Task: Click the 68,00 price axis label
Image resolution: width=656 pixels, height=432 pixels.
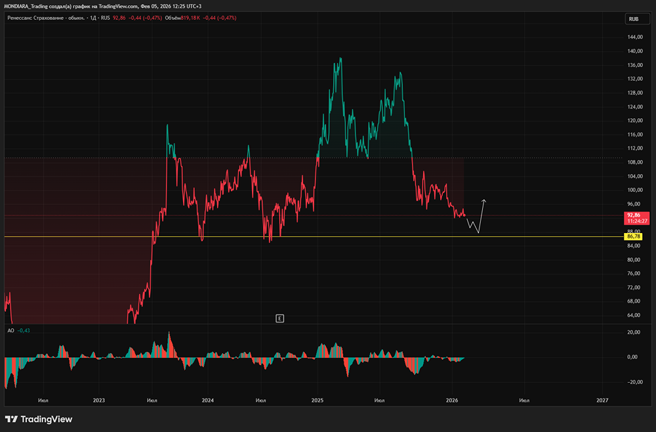Action: (635, 301)
